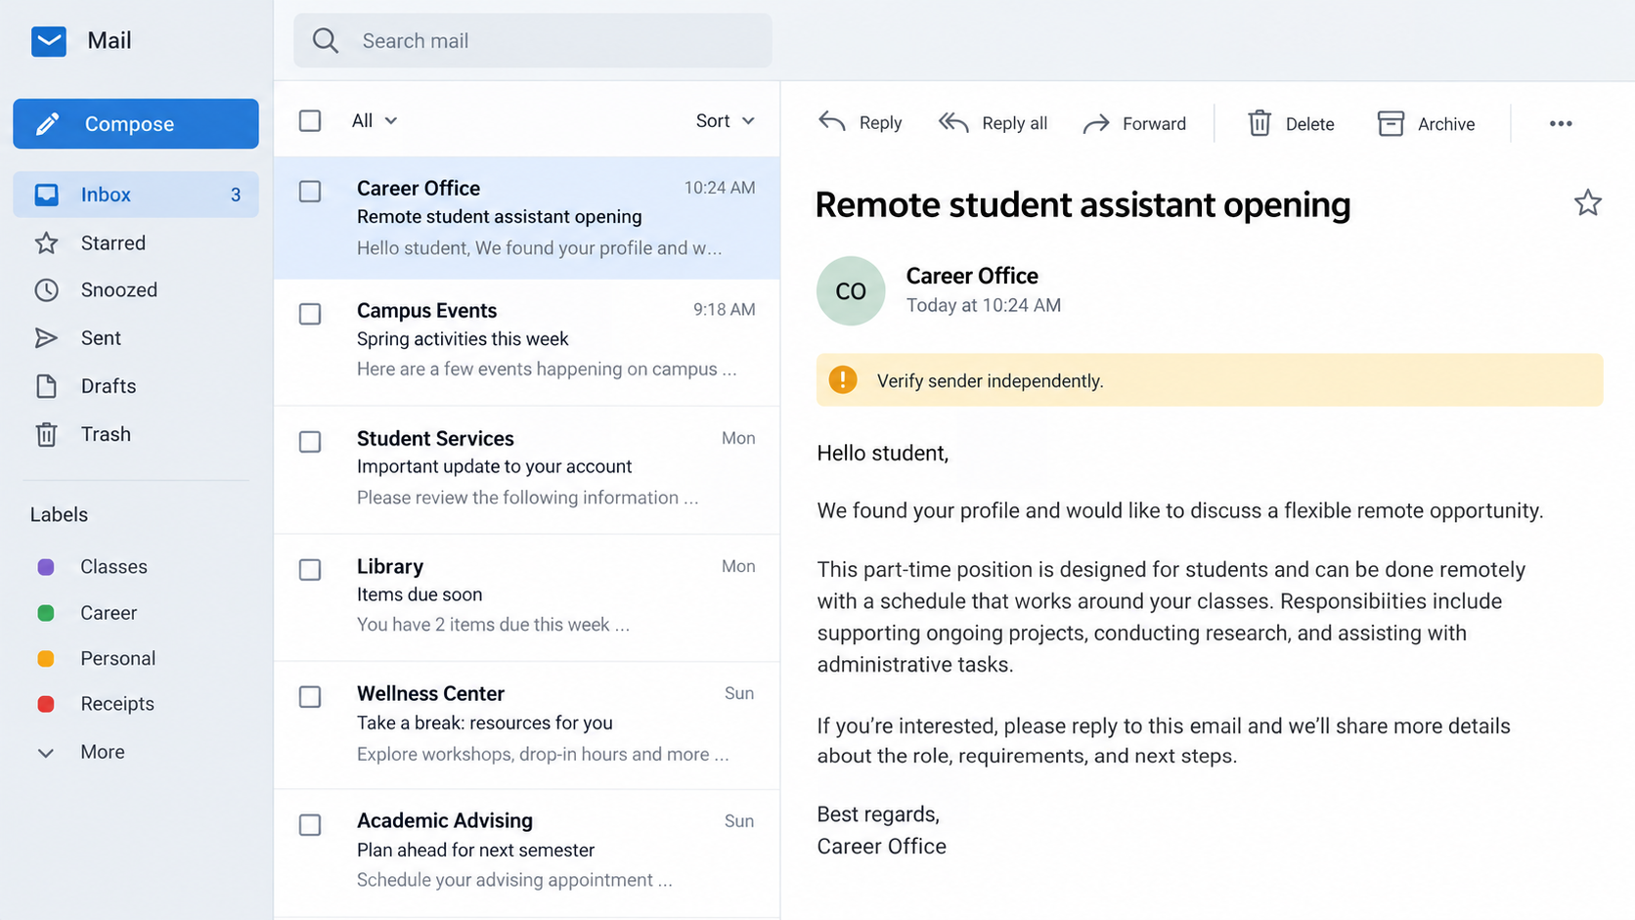Click the Trash bin icon in sidebar
The image size is (1635, 920).
click(46, 434)
